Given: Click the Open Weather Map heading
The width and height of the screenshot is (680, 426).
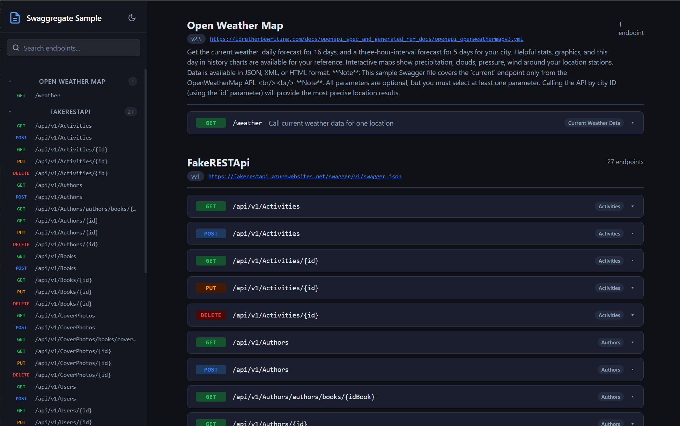Looking at the screenshot, I should coord(235,25).
